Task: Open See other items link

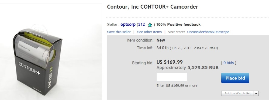Action: [x=149, y=32]
